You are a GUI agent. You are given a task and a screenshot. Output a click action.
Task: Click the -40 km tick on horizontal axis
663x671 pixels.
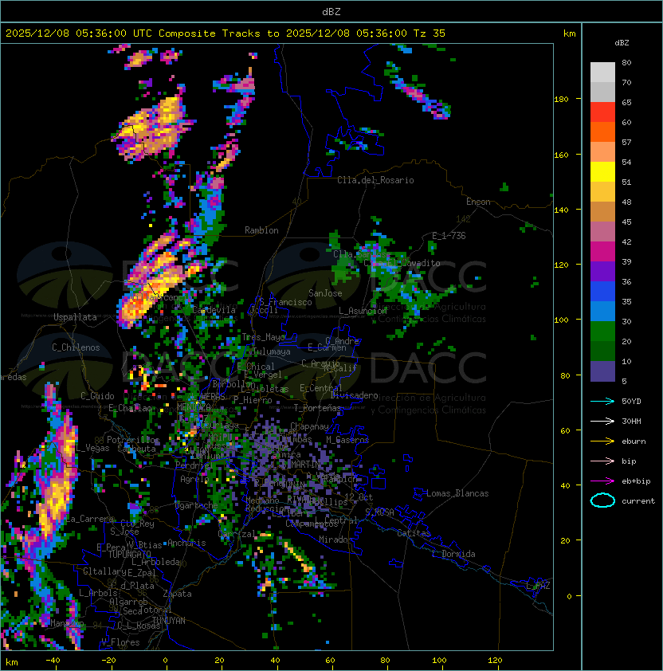(x=53, y=661)
